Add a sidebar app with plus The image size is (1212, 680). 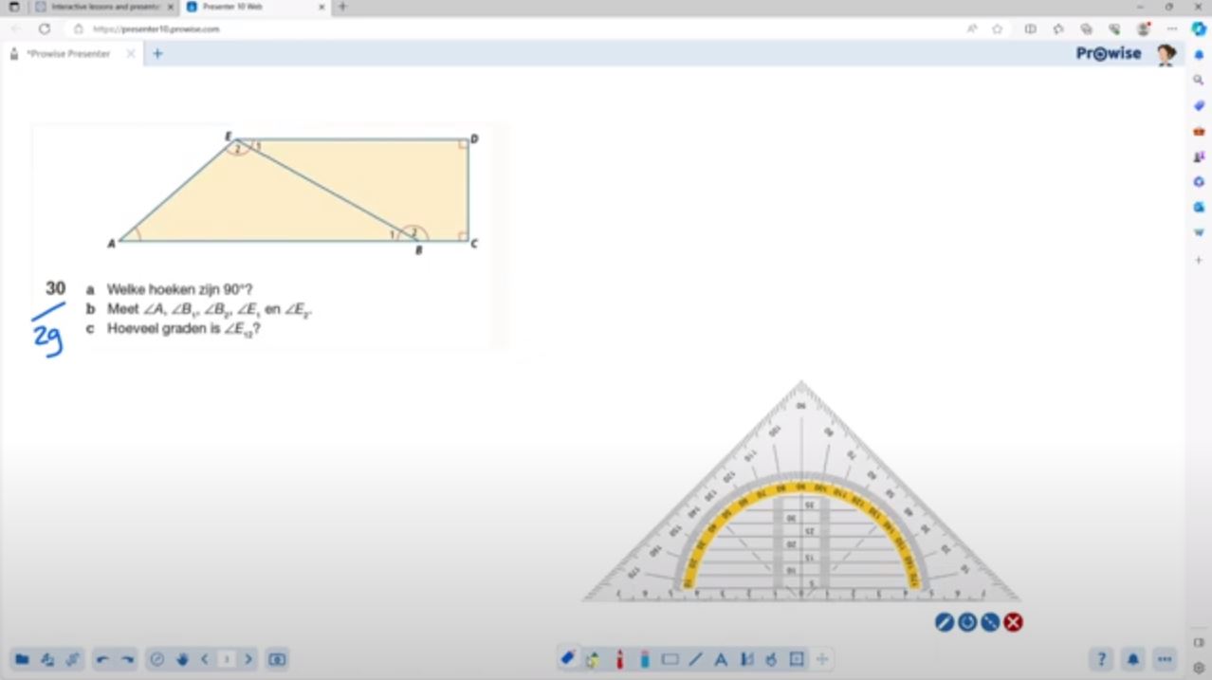(x=1199, y=259)
